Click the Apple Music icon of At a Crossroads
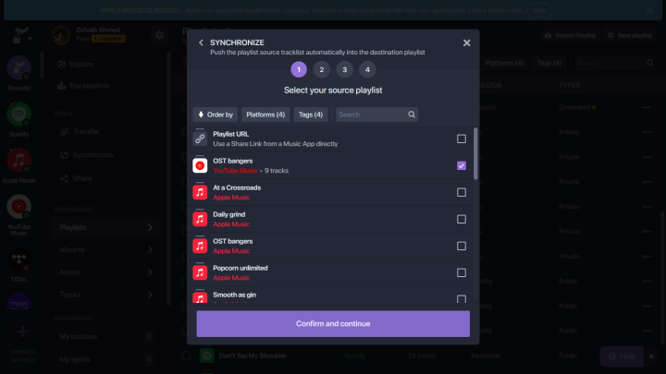 pyautogui.click(x=200, y=192)
